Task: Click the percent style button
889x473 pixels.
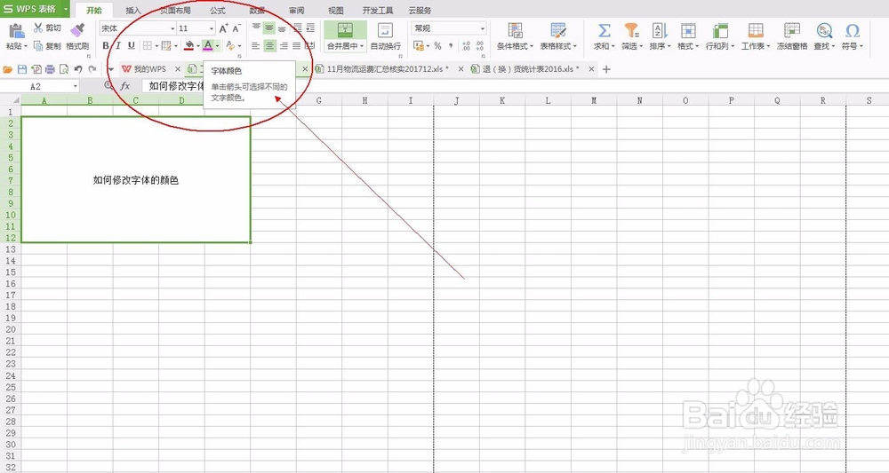Action: pyautogui.click(x=437, y=46)
